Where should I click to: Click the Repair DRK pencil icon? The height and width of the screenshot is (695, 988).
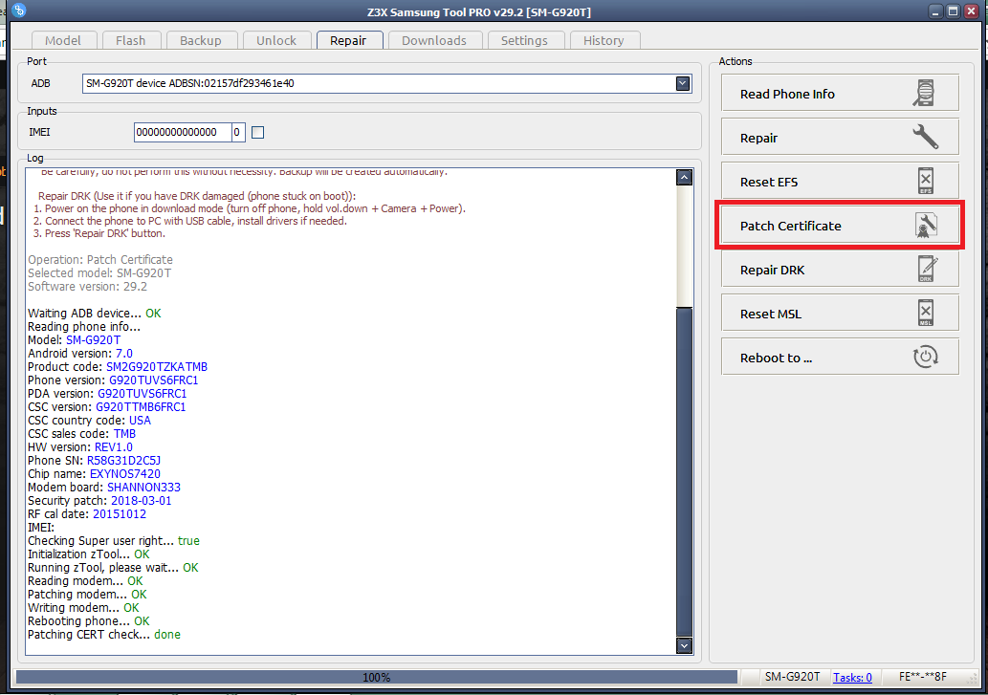tap(927, 269)
